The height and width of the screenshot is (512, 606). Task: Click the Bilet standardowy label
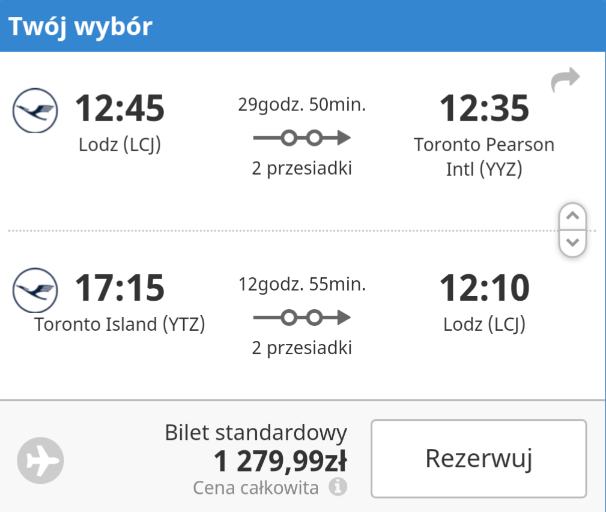(256, 432)
